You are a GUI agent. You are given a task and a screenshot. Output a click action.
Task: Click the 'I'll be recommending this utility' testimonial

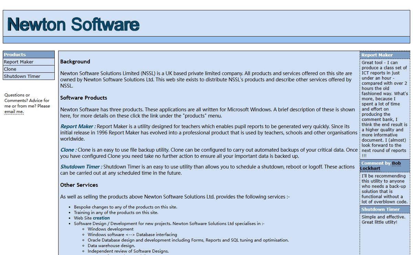click(x=384, y=189)
